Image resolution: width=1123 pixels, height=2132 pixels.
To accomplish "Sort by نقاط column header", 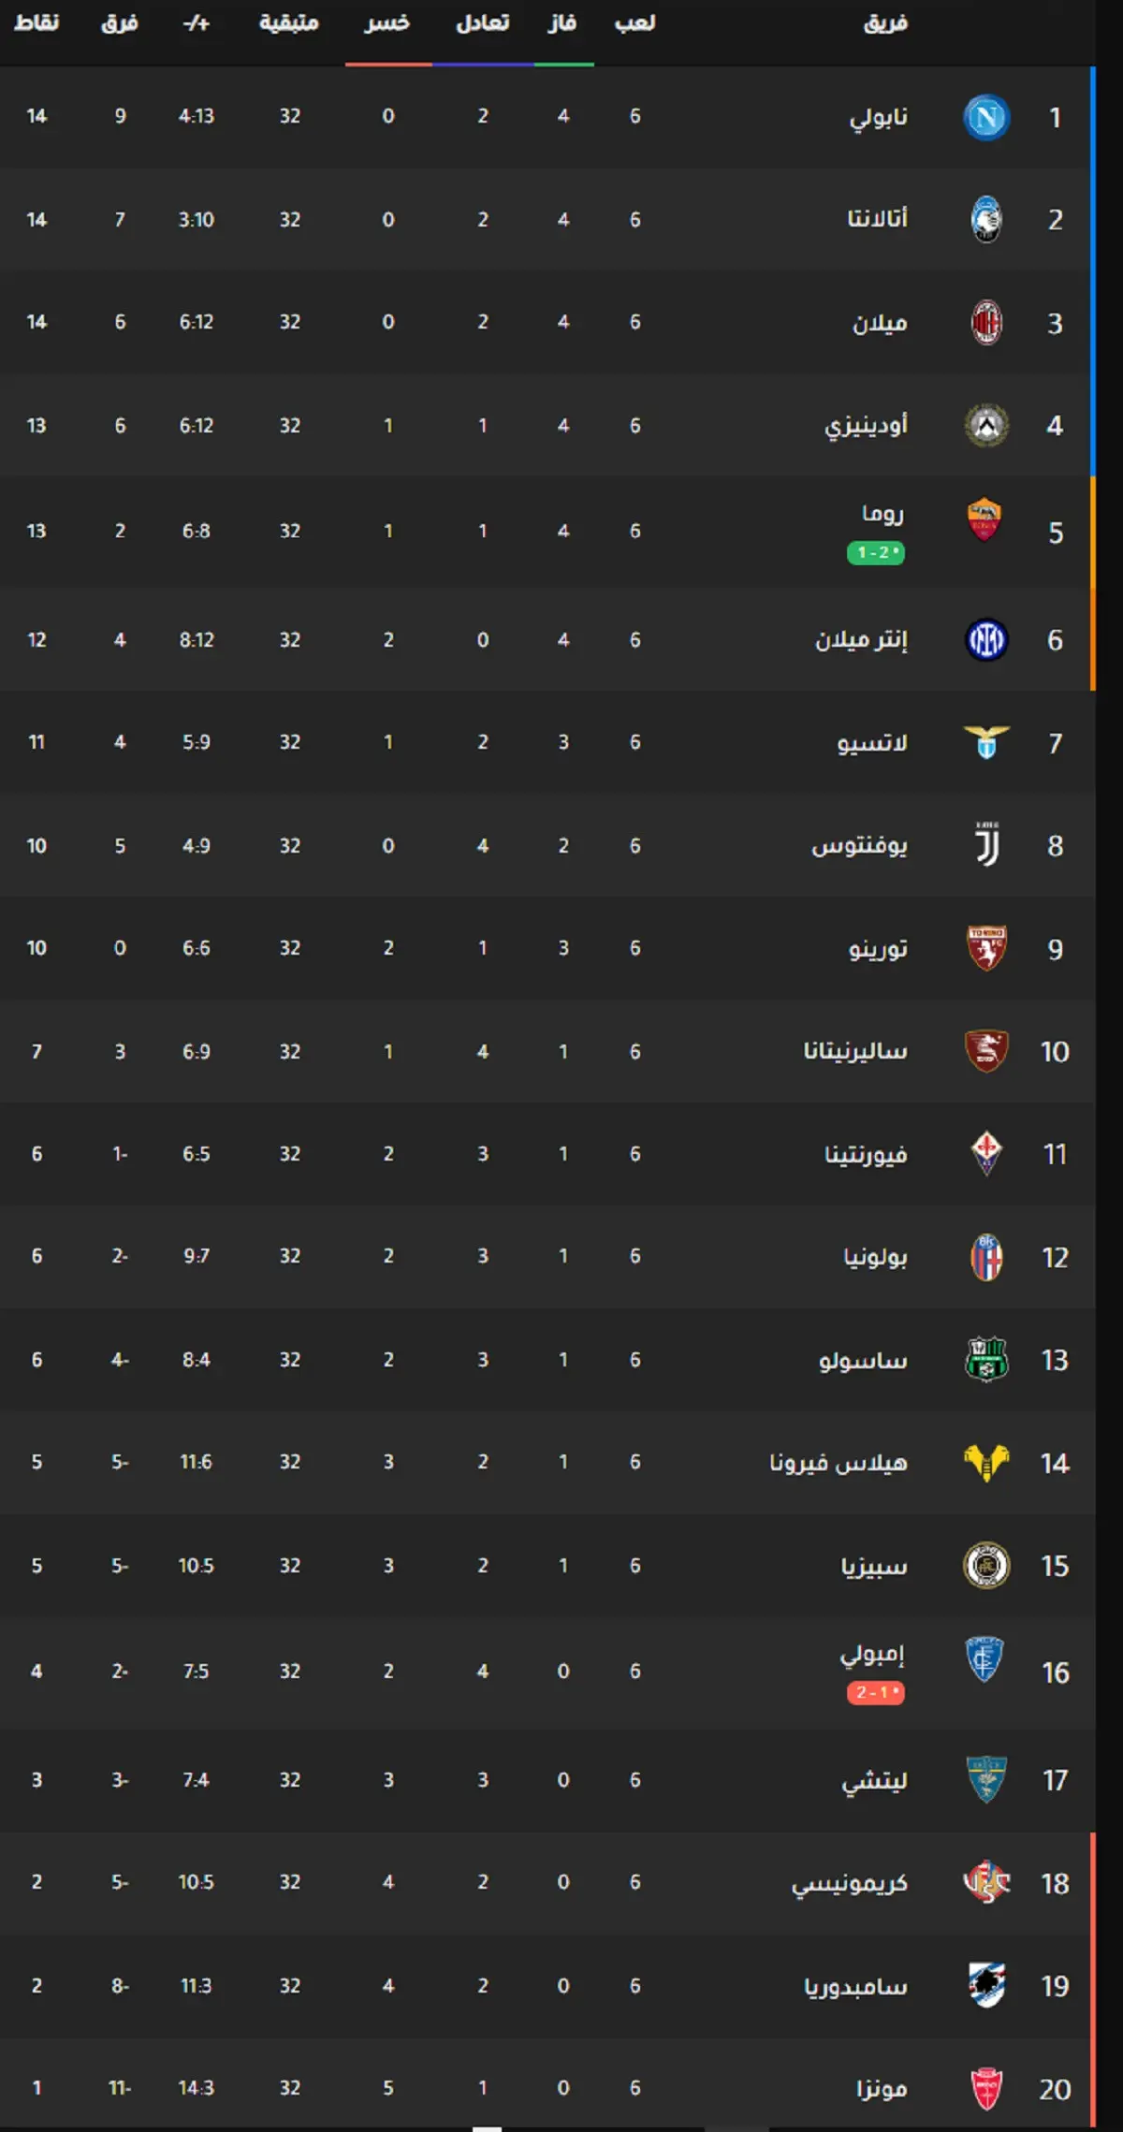I will [36, 23].
